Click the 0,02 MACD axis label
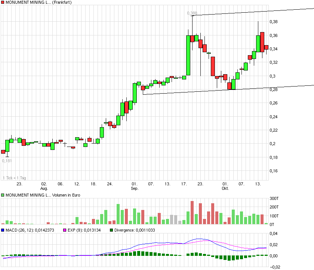314x270 pixels. (x=274, y=245)
